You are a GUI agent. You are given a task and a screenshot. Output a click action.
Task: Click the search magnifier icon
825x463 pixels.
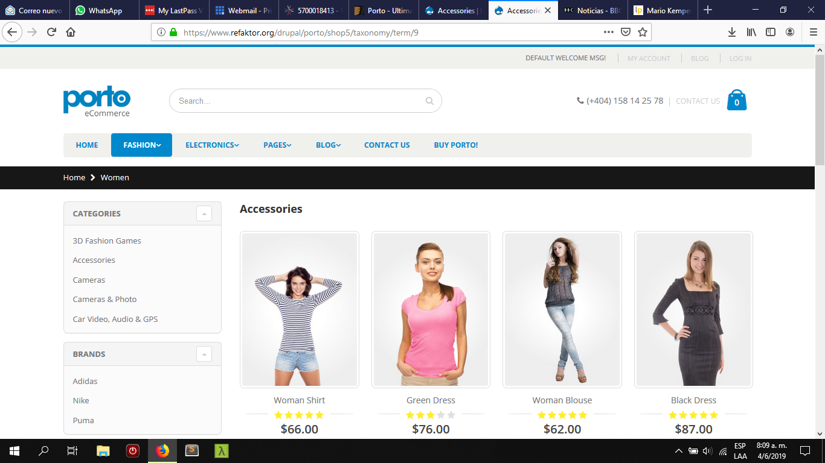(429, 101)
